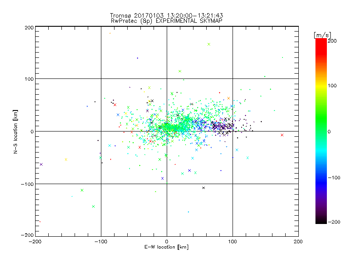
Task: Click the y-axis tick label '200'
Action: pos(29,28)
